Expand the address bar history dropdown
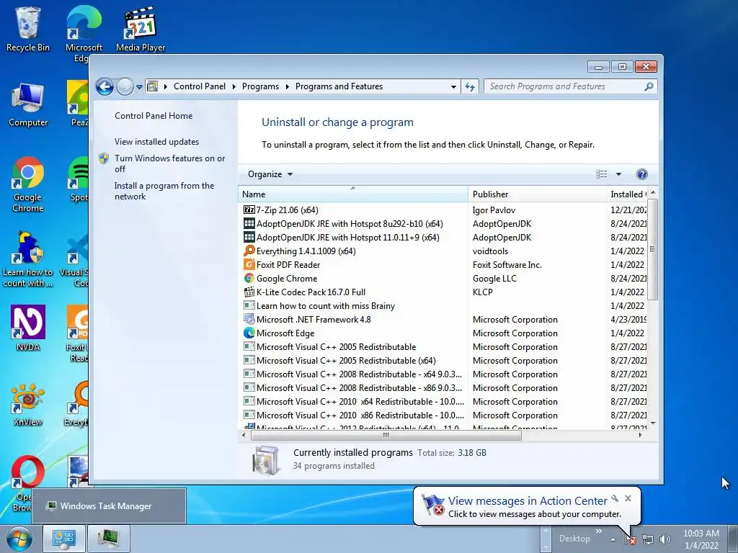The width and height of the screenshot is (738, 553). tap(453, 86)
